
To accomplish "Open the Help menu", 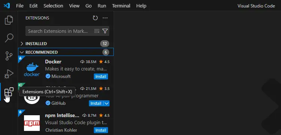I will pos(141,6).
